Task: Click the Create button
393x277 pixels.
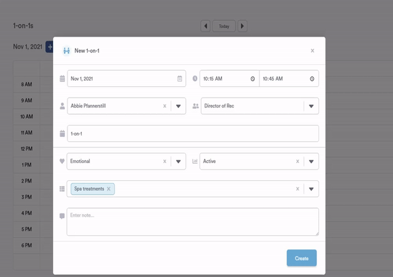Action: [x=301, y=258]
